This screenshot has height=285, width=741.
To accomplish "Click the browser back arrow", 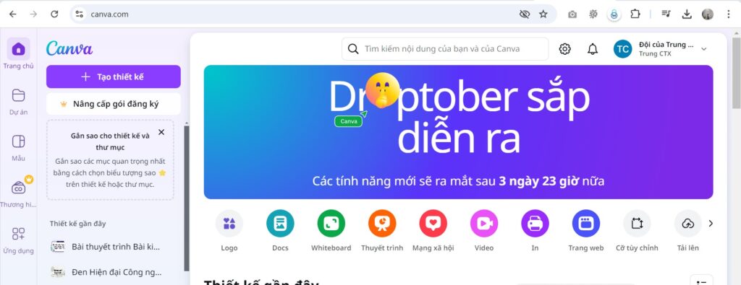I will 13,14.
